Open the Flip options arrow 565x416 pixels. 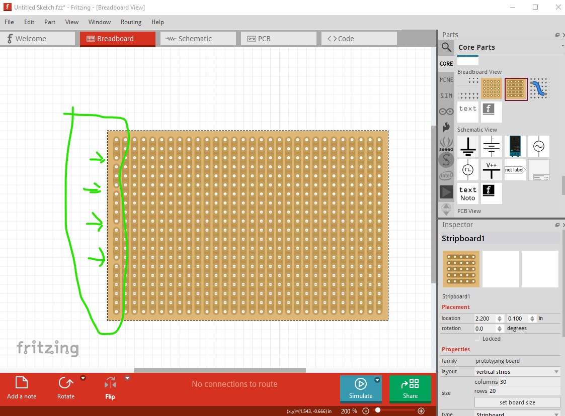point(127,378)
